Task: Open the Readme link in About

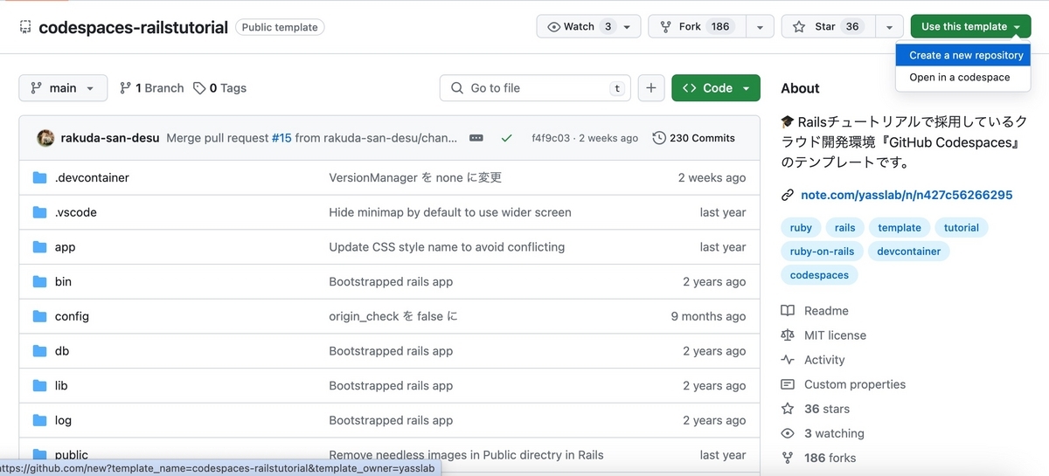Action: [826, 311]
